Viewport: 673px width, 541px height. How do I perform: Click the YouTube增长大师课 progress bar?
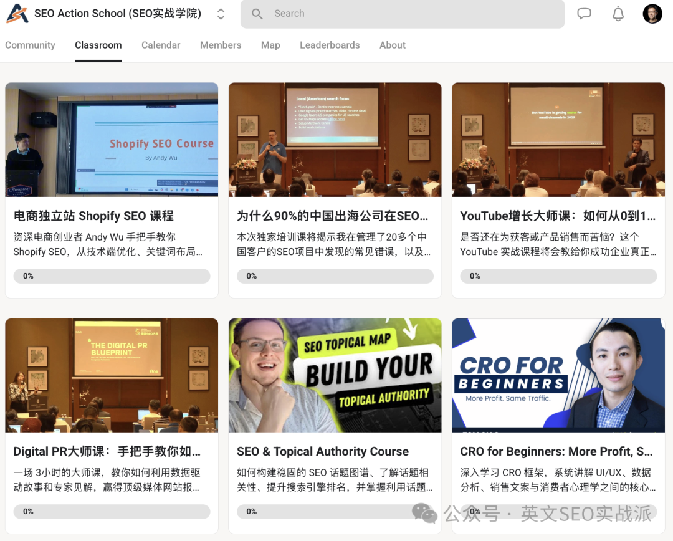558,276
